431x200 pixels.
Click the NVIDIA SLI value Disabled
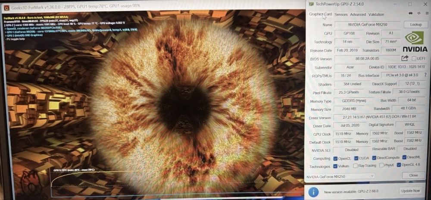point(352,150)
